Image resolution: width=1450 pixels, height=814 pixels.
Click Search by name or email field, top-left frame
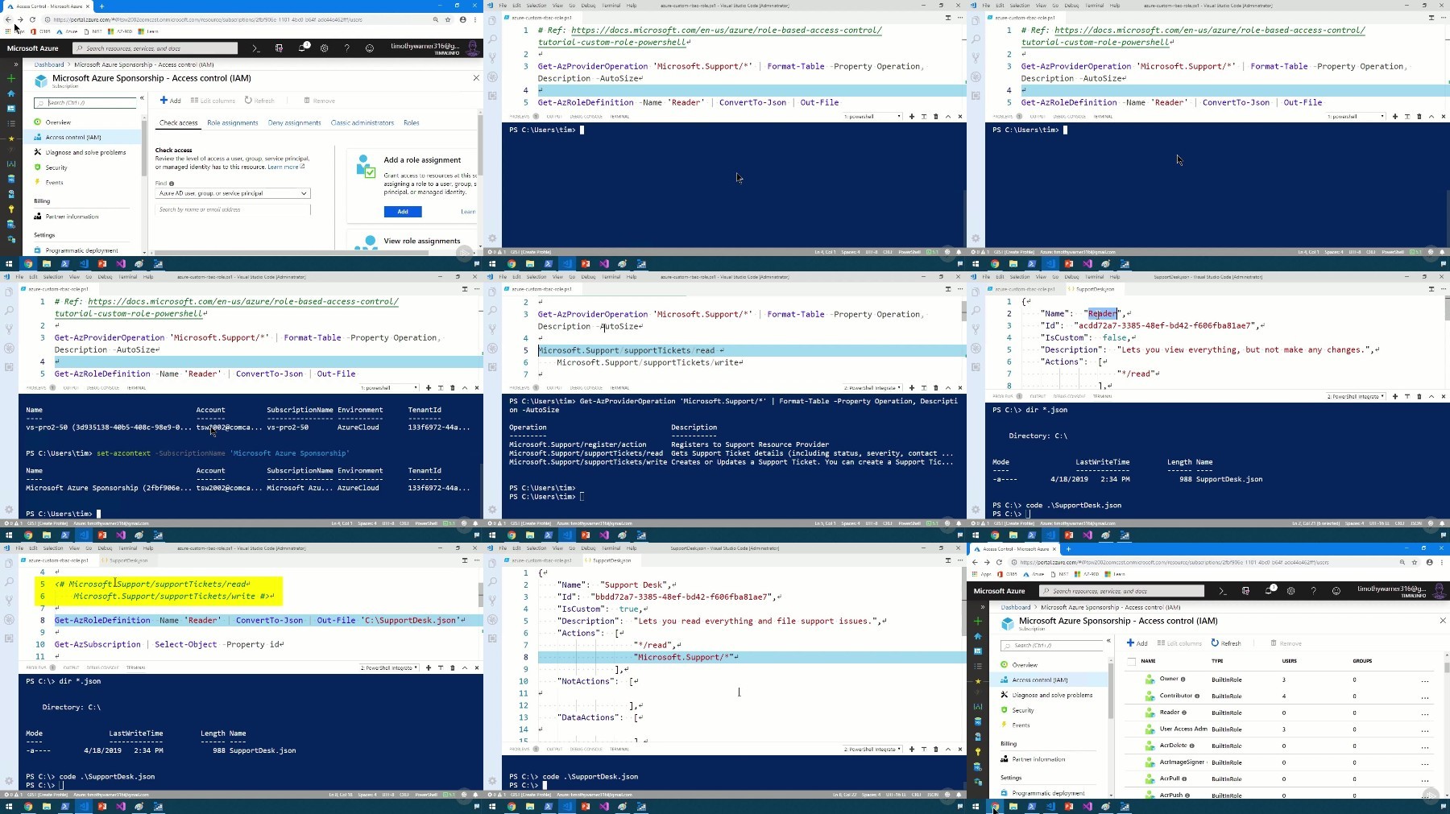click(x=233, y=209)
